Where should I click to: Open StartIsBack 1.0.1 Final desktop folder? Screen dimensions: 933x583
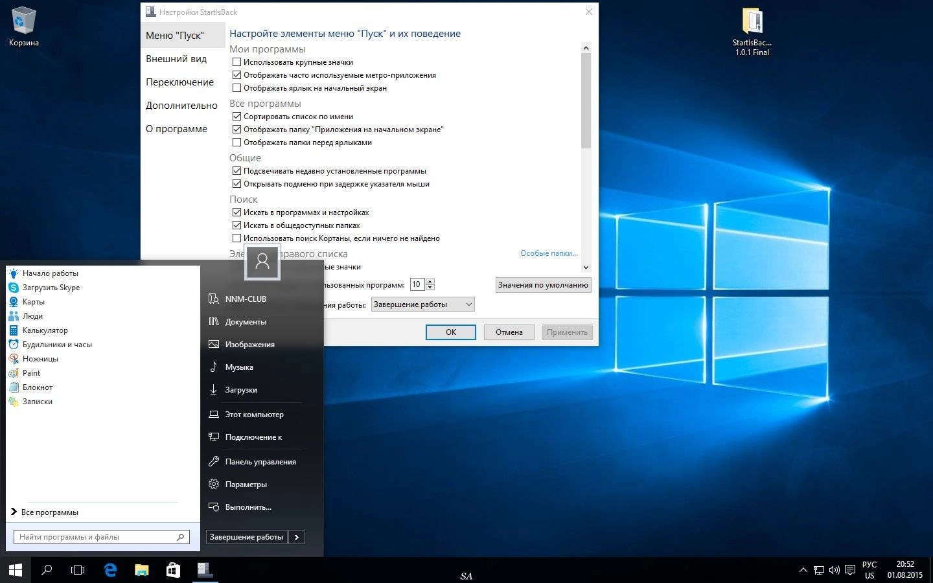[752, 32]
